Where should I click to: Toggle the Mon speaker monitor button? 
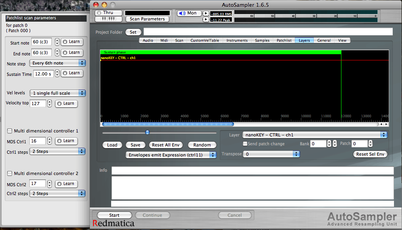pyautogui.click(x=189, y=13)
